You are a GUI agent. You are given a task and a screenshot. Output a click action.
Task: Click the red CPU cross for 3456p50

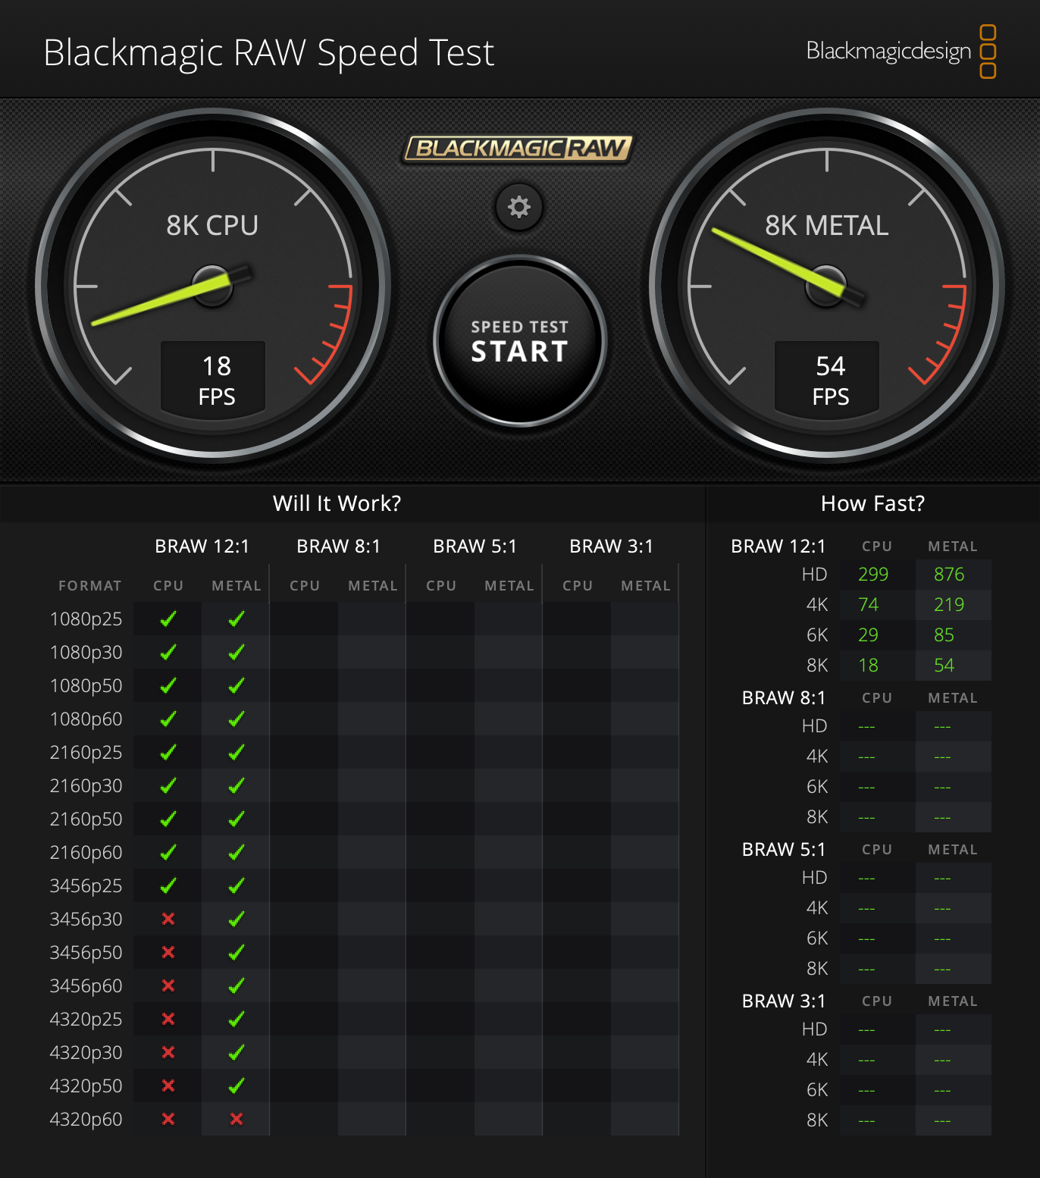pyautogui.click(x=168, y=952)
